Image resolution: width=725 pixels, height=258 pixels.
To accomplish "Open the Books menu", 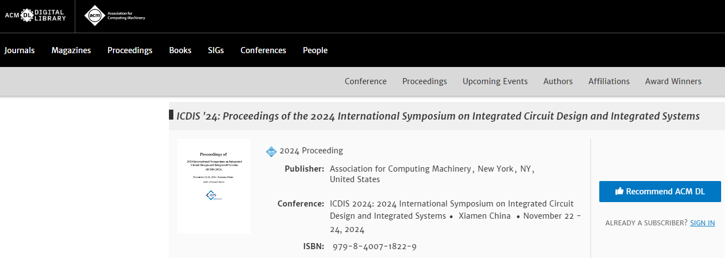I will point(180,50).
